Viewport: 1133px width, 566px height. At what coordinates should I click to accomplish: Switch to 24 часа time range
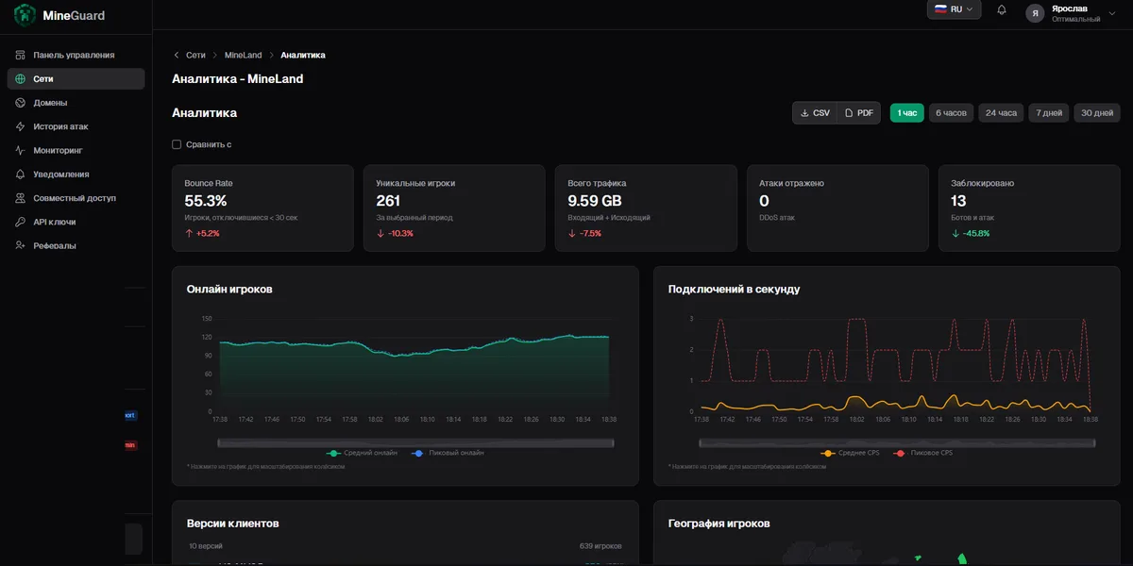coord(1001,113)
